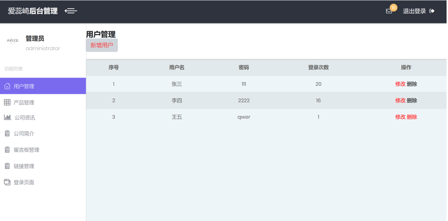Click 退出登录 to log out
This screenshot has height=221, width=448.
tap(415, 11)
